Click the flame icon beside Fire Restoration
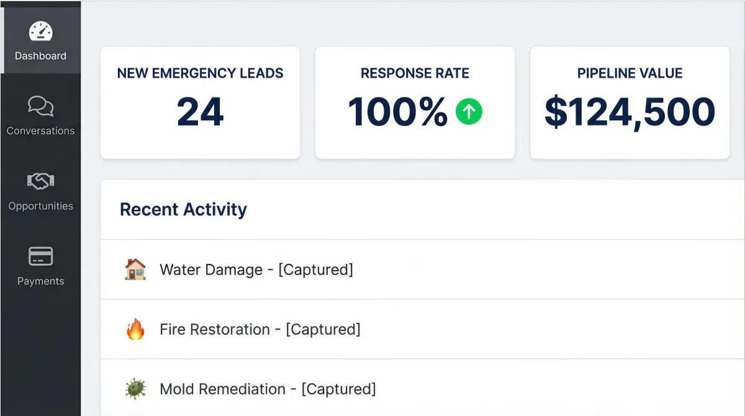The image size is (745, 416). pos(135,329)
